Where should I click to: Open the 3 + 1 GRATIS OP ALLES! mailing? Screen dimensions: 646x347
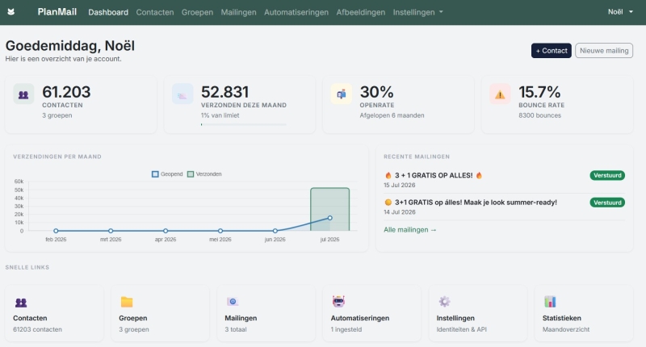tap(433, 175)
